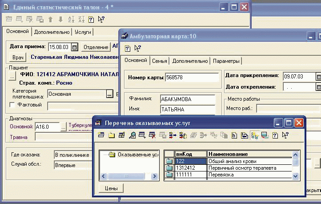Open the selection button beside diagnosis code A16.0
This screenshot has width=321, height=204.
pos(64,126)
